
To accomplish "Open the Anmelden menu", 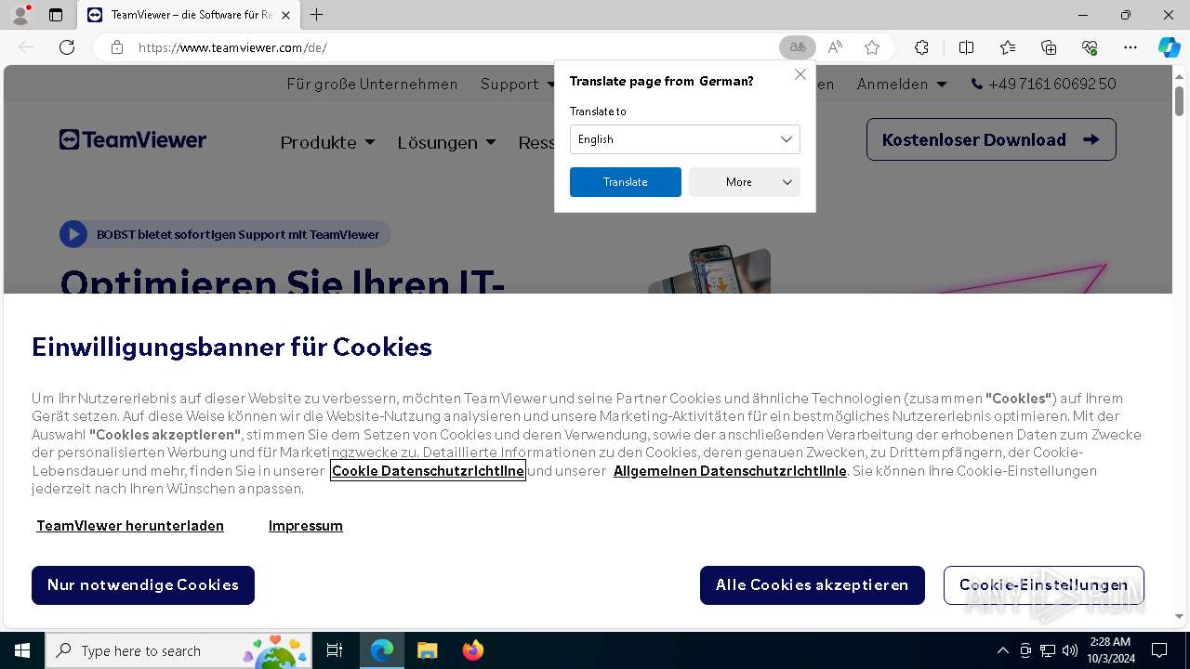I will [902, 84].
